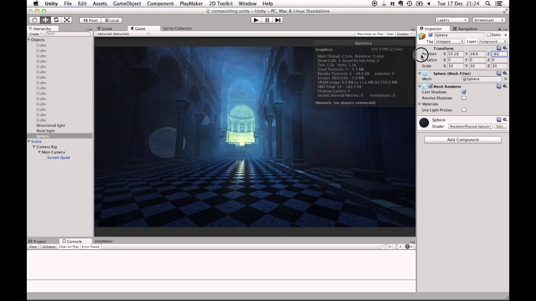This screenshot has width=536, height=301.
Task: Open the Gizmos dropdown
Action: [405, 34]
